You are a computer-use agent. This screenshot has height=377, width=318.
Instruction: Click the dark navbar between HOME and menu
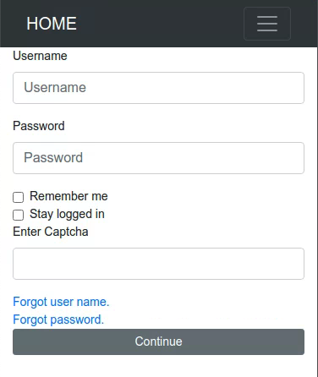pyautogui.click(x=160, y=24)
